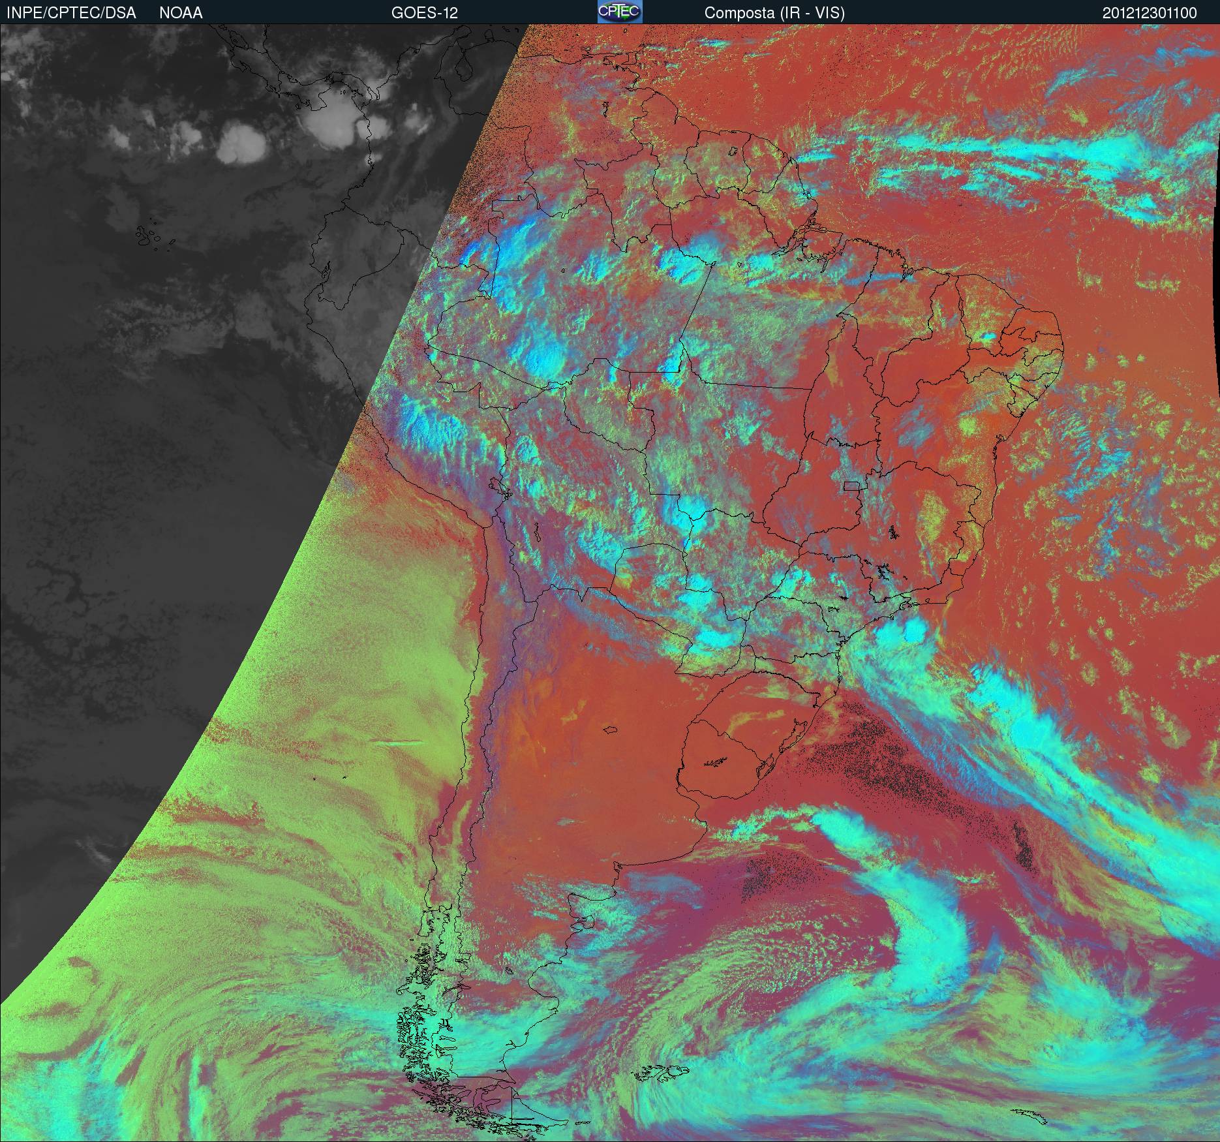Click the CPTEC logo in the header

coord(620,12)
